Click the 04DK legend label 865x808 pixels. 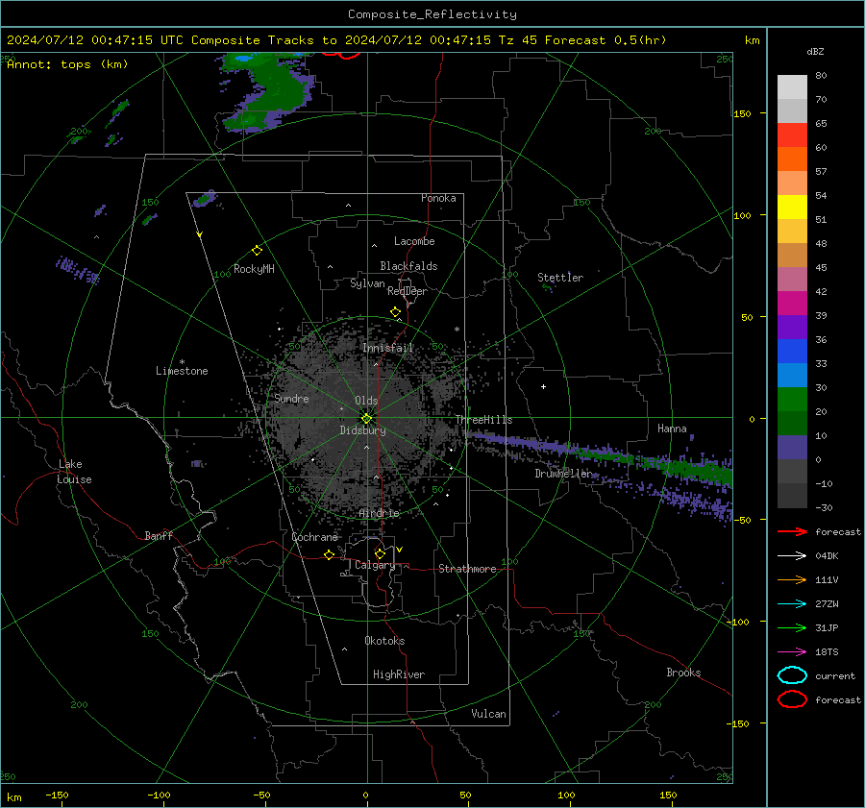tap(827, 556)
